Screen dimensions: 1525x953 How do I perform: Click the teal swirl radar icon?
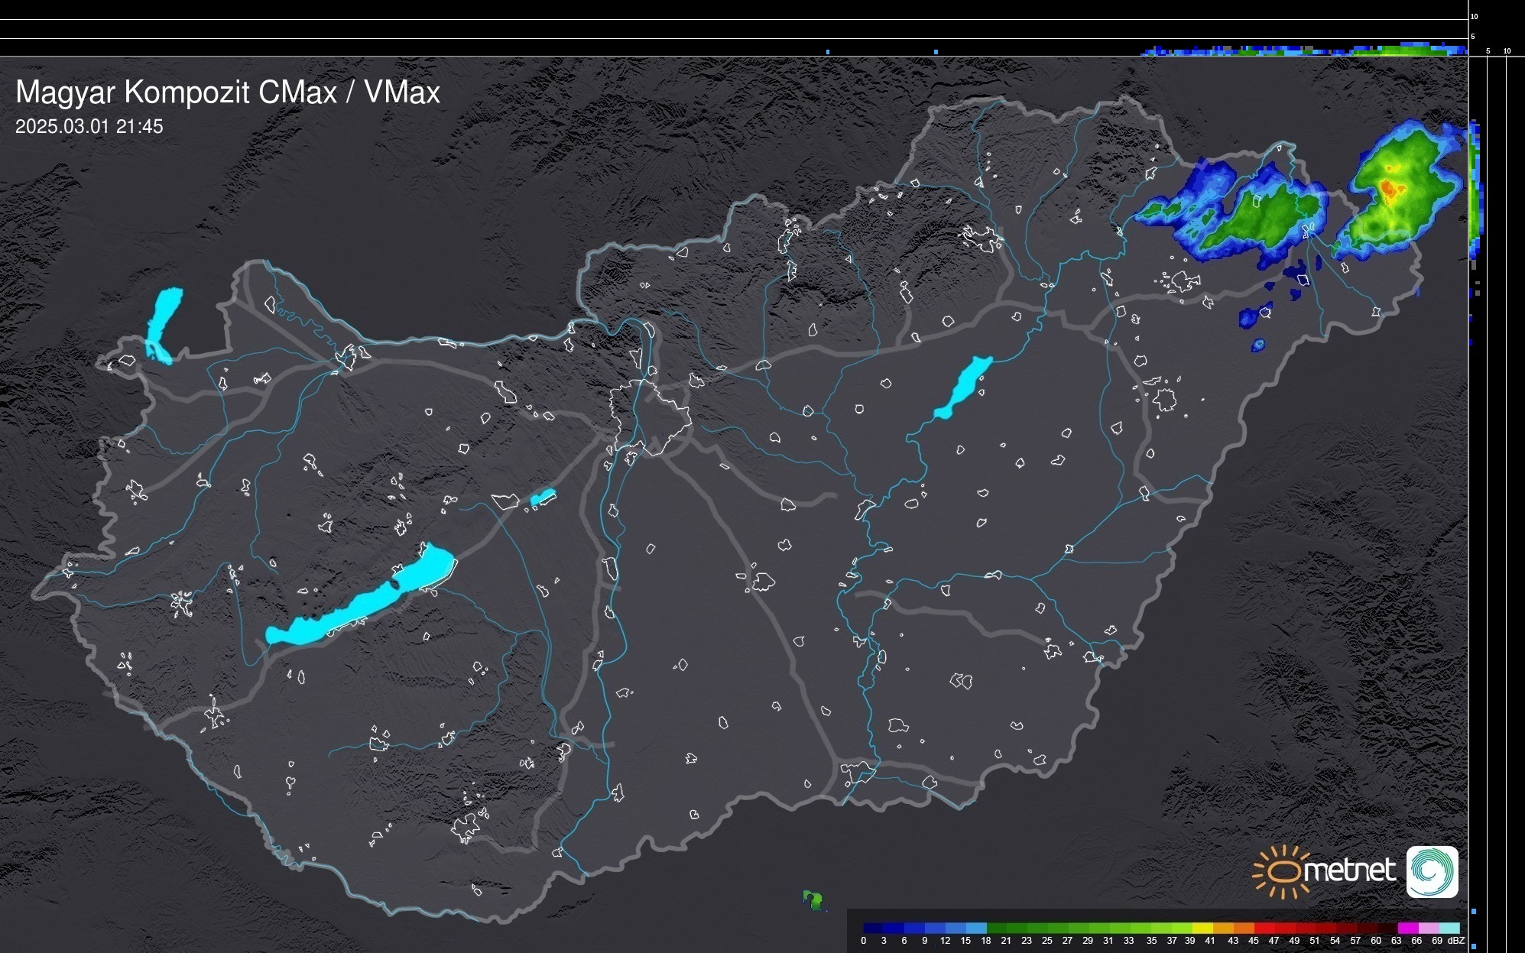(x=1432, y=871)
